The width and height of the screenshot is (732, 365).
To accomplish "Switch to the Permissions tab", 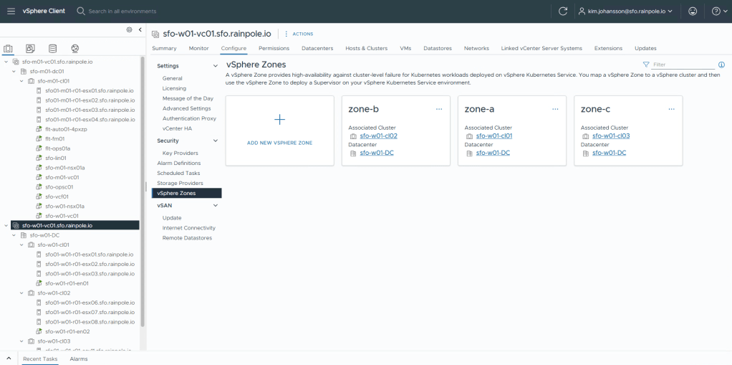I will tap(274, 48).
